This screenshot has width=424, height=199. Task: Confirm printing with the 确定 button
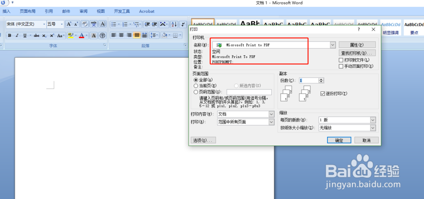point(339,141)
